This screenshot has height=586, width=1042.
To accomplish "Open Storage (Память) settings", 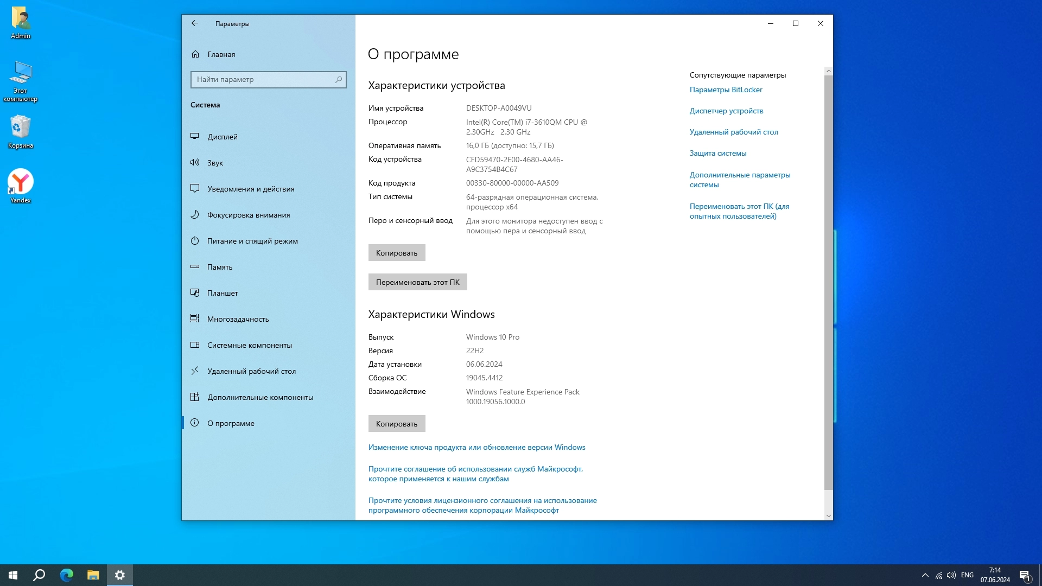I will pyautogui.click(x=219, y=267).
